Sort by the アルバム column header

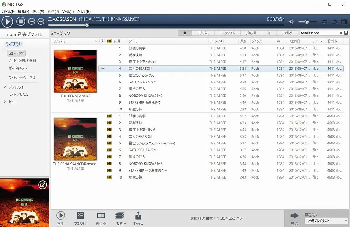point(75,41)
